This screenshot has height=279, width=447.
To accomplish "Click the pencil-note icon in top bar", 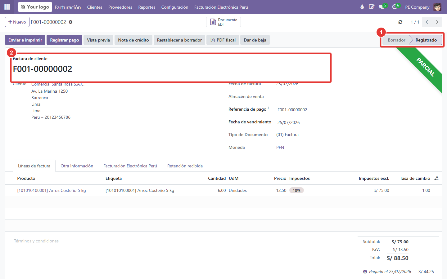I will click(x=372, y=7).
